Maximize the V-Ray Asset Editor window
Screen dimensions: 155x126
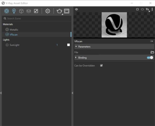point(141,3)
